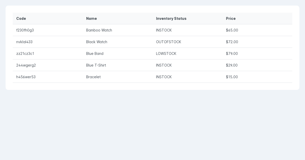Click the Inventory Status column header

(x=187, y=19)
